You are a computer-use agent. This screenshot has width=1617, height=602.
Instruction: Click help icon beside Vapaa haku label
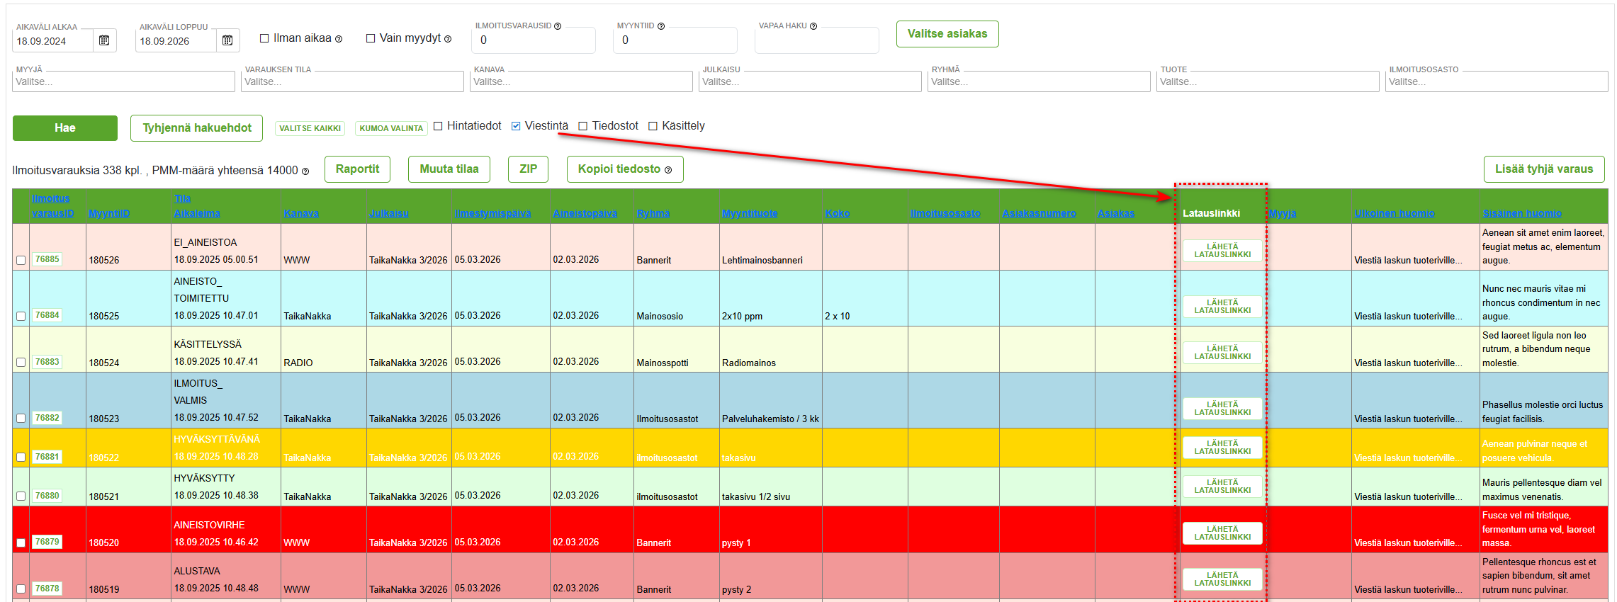[x=813, y=26]
